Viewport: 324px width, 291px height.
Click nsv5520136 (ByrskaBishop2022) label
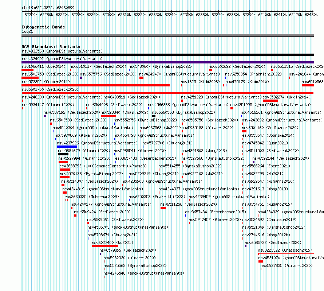pos(91,174)
